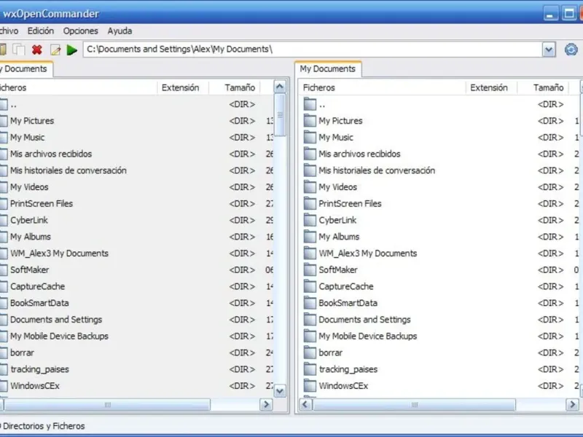The width and height of the screenshot is (583, 437).
Task: Click the path address input field
Action: point(313,50)
